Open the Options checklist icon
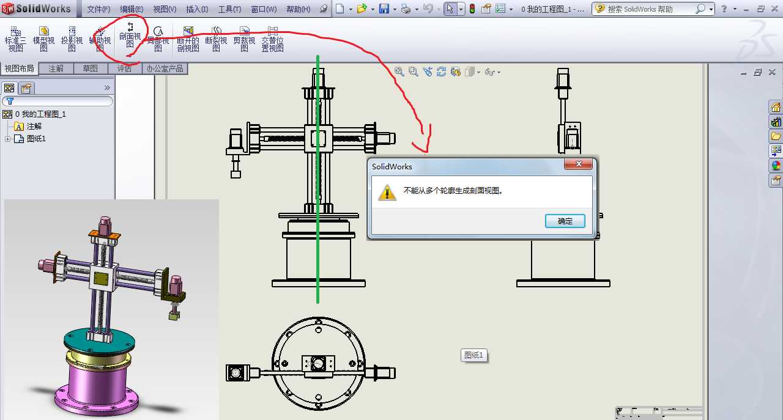Viewport: 783px width, 420px height. (500, 9)
